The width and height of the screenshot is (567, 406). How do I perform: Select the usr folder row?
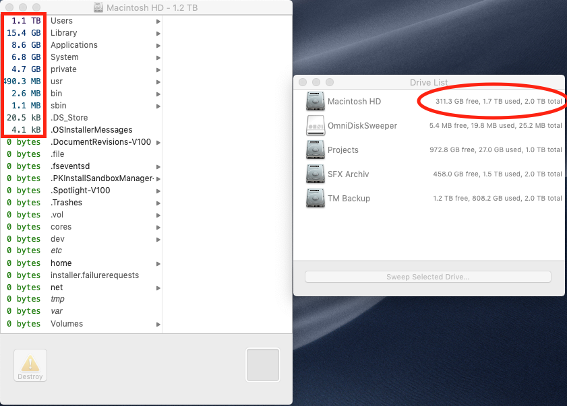tap(82, 81)
